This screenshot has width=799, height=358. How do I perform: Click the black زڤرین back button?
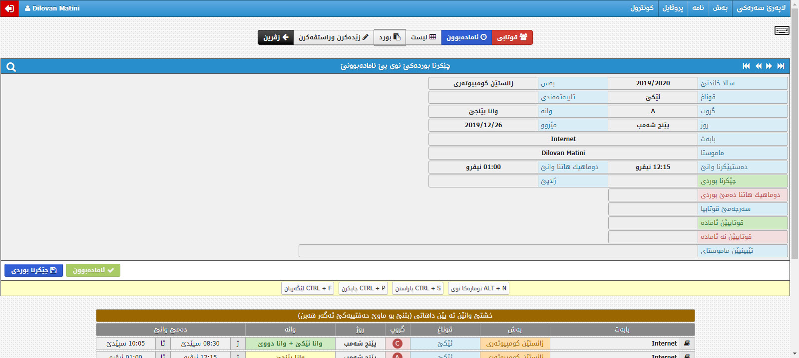276,37
